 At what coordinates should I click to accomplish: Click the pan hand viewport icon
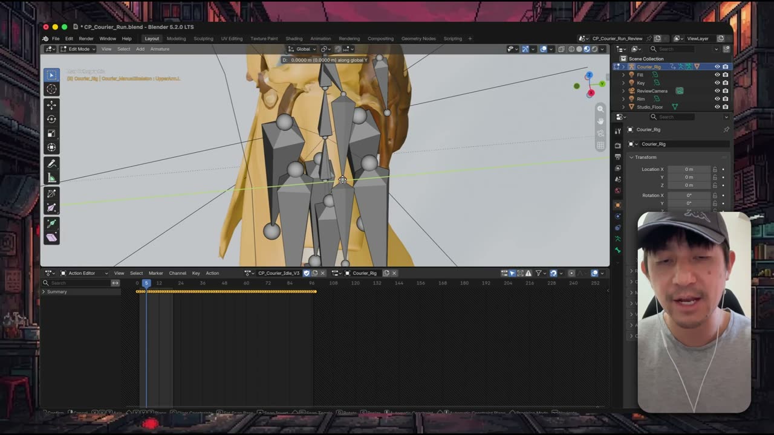pos(600,121)
